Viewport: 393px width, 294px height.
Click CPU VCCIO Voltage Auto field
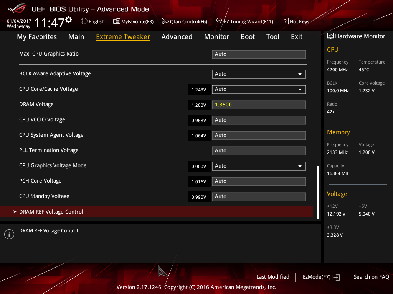[x=259, y=120]
